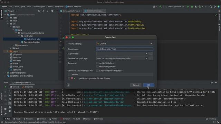Viewport: 221px width, 124px height.
Task: Expand the .idea folder
Action: point(8,18)
